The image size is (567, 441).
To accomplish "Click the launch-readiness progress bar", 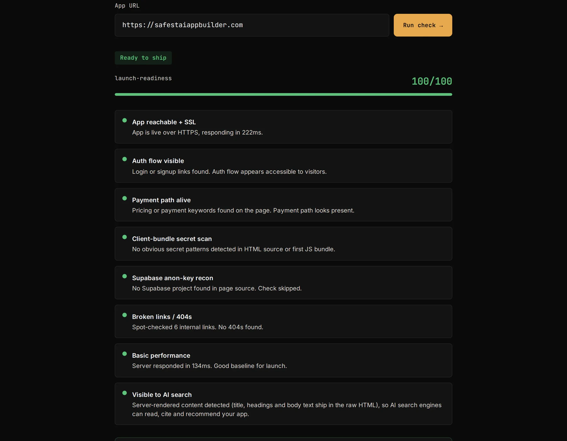I will point(283,94).
